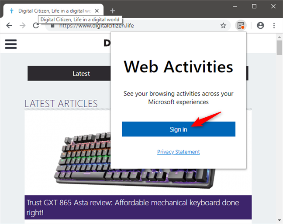
Task: Click the scrollbar down arrow
Action: [280, 220]
